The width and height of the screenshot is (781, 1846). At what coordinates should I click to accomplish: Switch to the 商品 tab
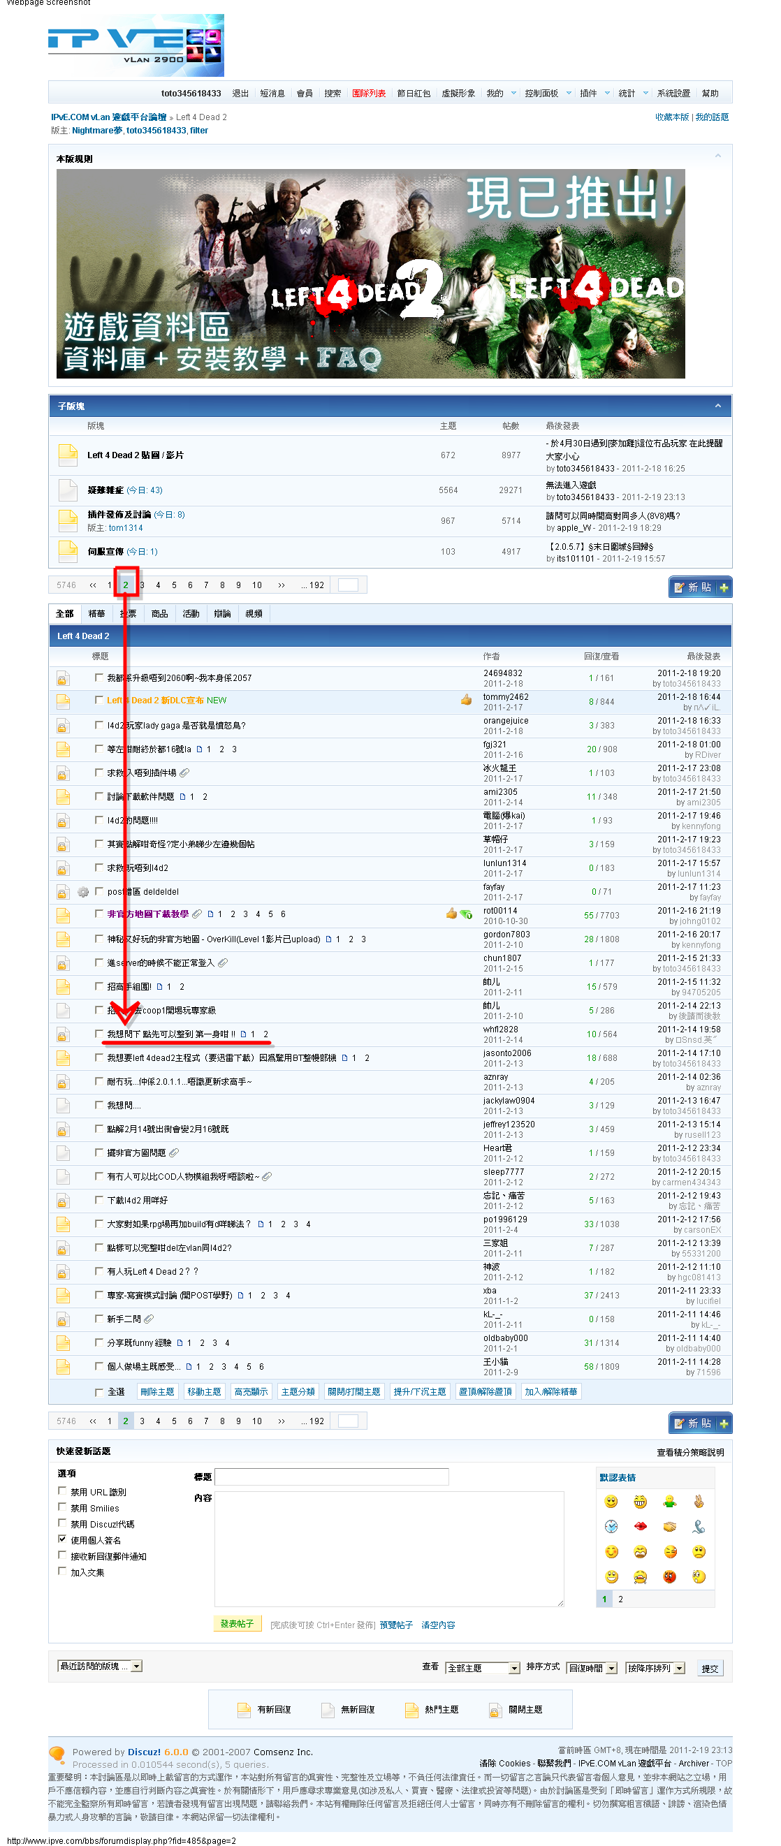coord(160,613)
